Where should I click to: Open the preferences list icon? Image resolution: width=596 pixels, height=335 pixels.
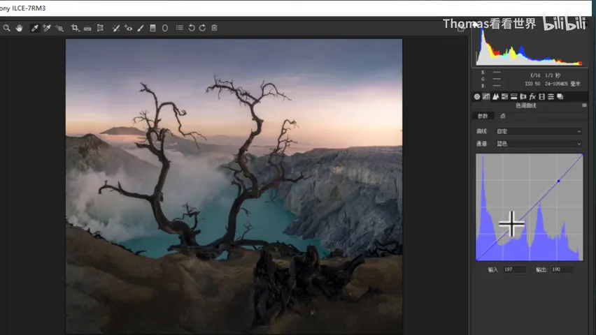pos(179,28)
